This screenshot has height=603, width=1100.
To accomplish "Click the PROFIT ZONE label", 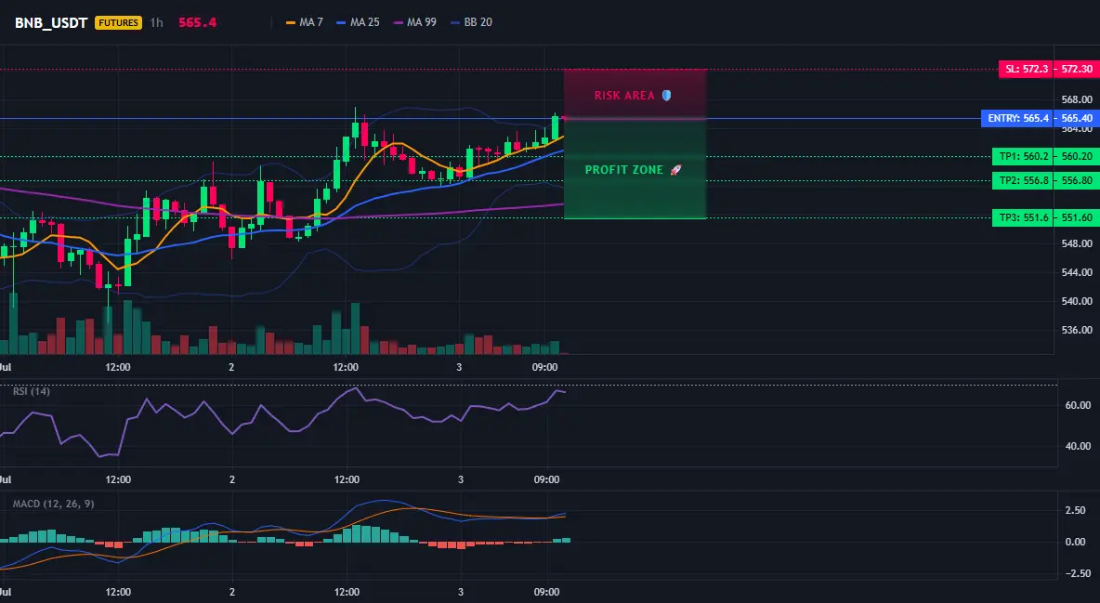I will (624, 170).
